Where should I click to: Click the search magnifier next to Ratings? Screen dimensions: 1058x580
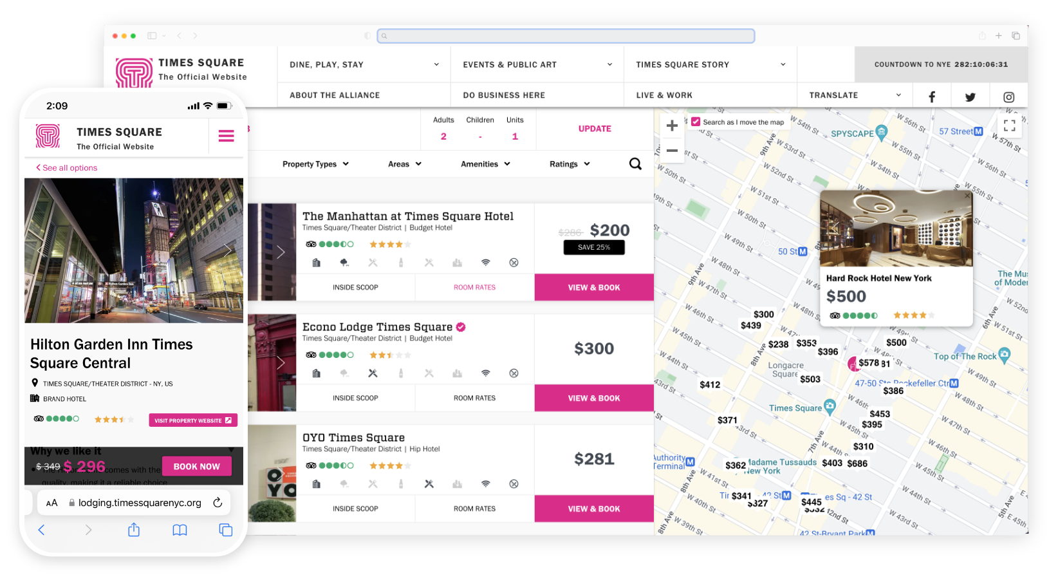[x=635, y=164]
